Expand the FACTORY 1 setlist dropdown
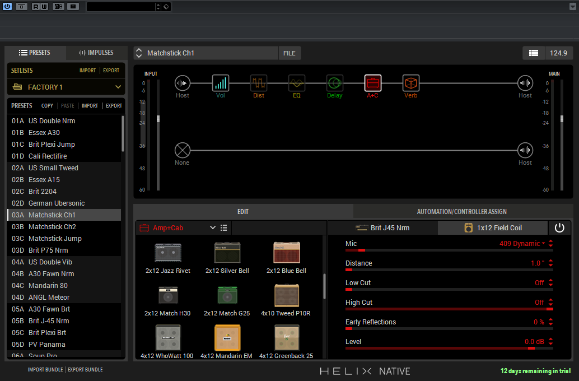Viewport: 579px width, 381px height. 118,87
